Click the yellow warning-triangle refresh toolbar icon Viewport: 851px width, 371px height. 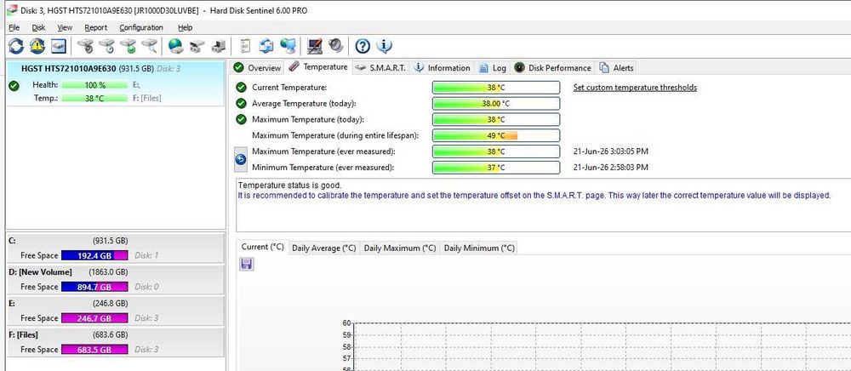pyautogui.click(x=37, y=46)
